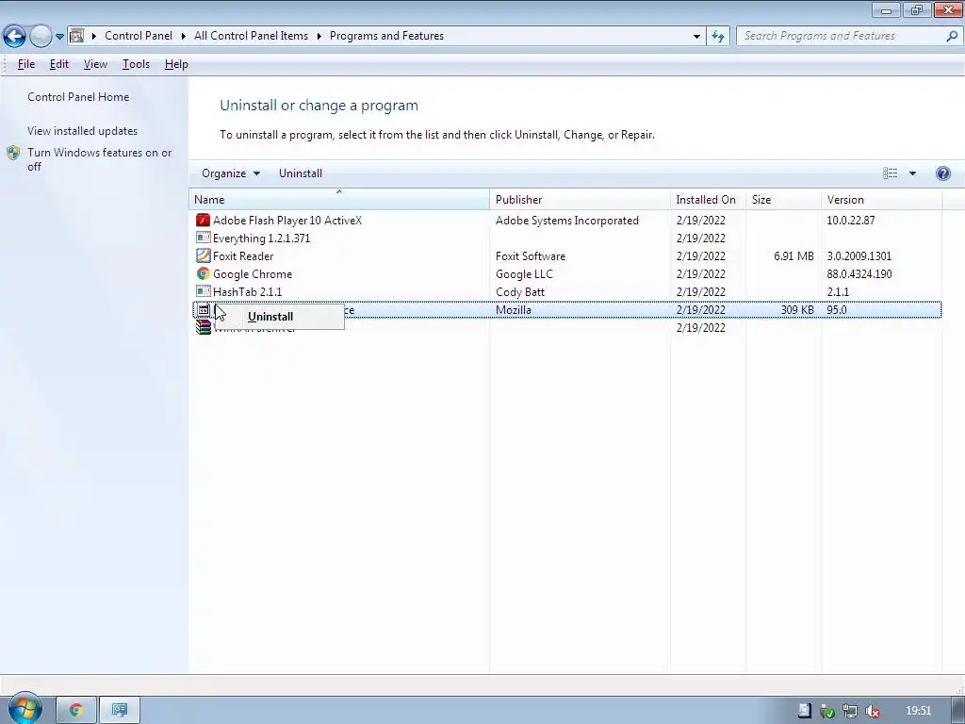The width and height of the screenshot is (965, 724).
Task: Open the More view options dropdown arrow
Action: click(912, 173)
